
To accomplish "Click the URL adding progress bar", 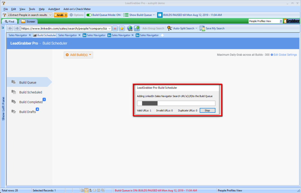I will pos(176,103).
